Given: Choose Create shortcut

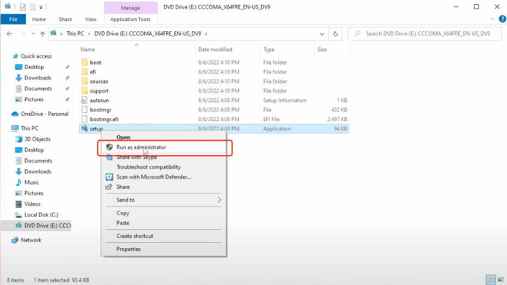Looking at the screenshot, I should pyautogui.click(x=135, y=236).
